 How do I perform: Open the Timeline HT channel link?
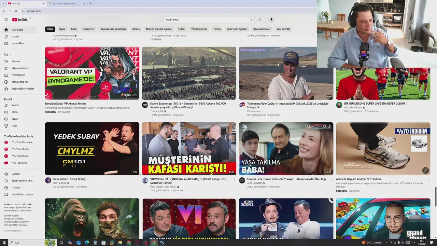156,111
